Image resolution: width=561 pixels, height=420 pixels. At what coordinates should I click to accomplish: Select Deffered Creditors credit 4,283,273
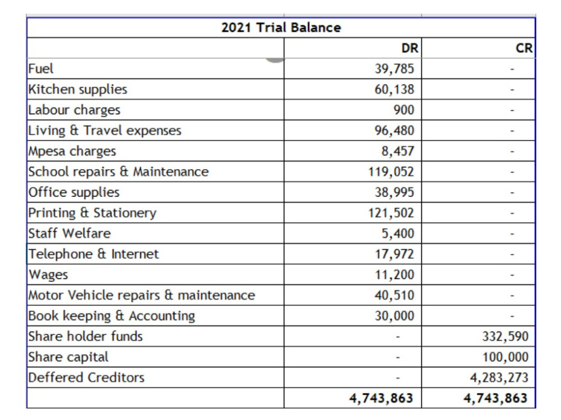pos(499,378)
